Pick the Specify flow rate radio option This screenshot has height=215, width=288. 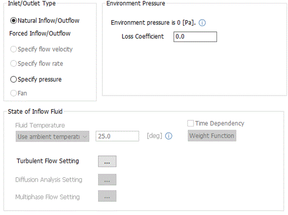click(x=13, y=63)
